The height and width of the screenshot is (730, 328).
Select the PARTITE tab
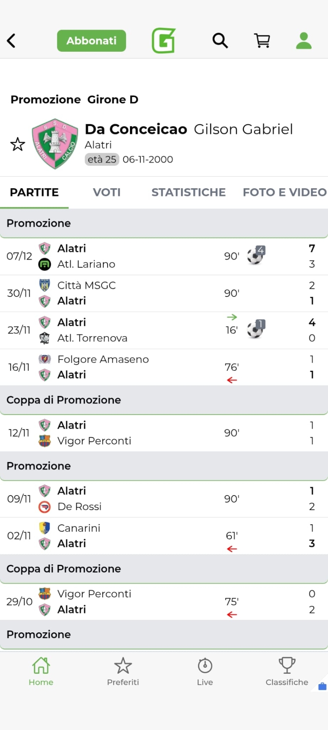[34, 192]
